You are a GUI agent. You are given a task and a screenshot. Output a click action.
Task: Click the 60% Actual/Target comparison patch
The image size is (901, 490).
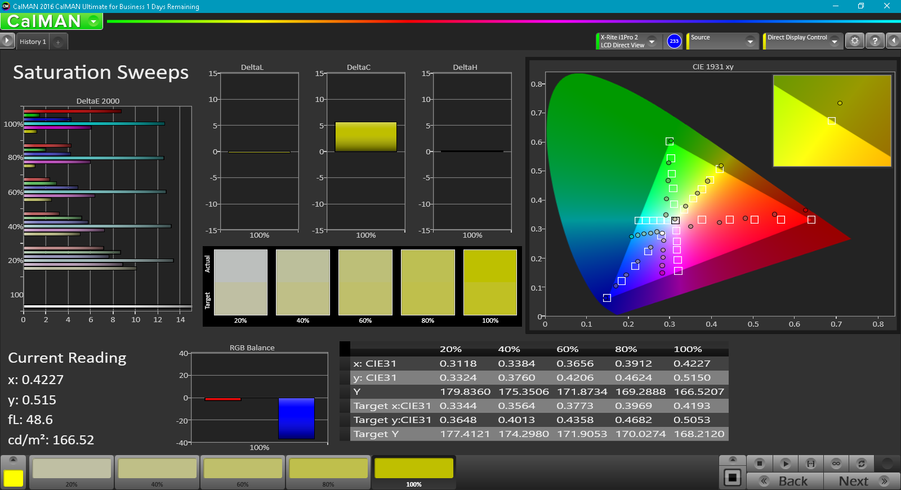[365, 282]
